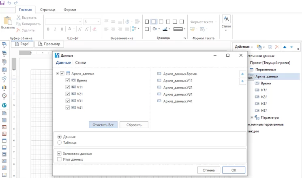Viewport: 302px width, 178px height.
Task: Click the fill color bucket in Границы
Action: tap(155, 29)
